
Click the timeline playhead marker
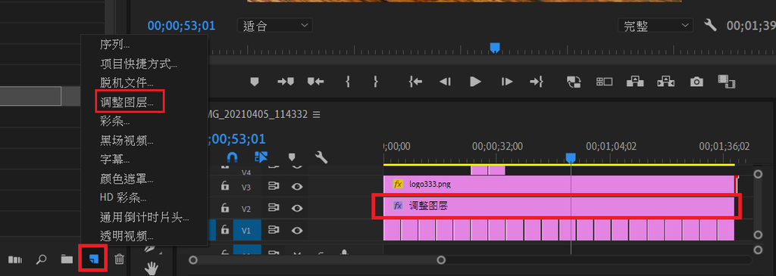[571, 157]
